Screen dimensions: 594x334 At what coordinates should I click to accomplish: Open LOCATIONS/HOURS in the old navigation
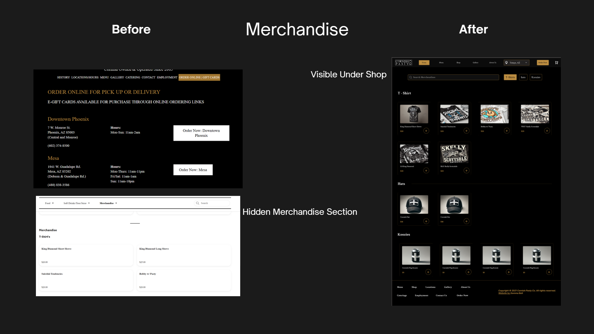pyautogui.click(x=85, y=77)
